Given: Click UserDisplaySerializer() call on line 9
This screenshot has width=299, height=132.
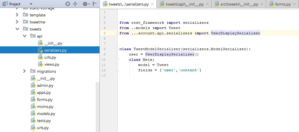Looking at the screenshot, I should tap(172, 54).
